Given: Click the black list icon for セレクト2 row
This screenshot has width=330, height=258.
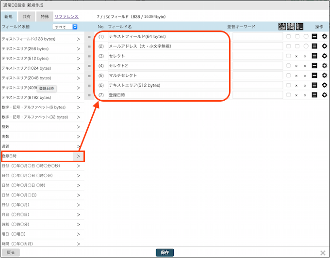Looking at the screenshot, I should tap(314, 66).
